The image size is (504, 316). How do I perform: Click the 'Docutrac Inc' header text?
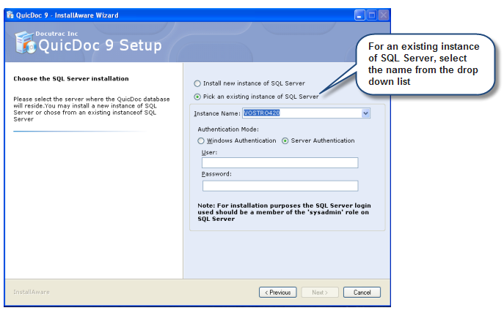click(56, 34)
